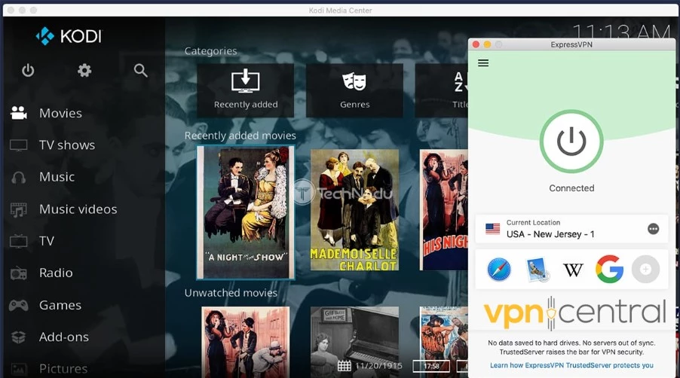Open Add-ons section in sidebar
680x378 pixels.
pyautogui.click(x=64, y=337)
